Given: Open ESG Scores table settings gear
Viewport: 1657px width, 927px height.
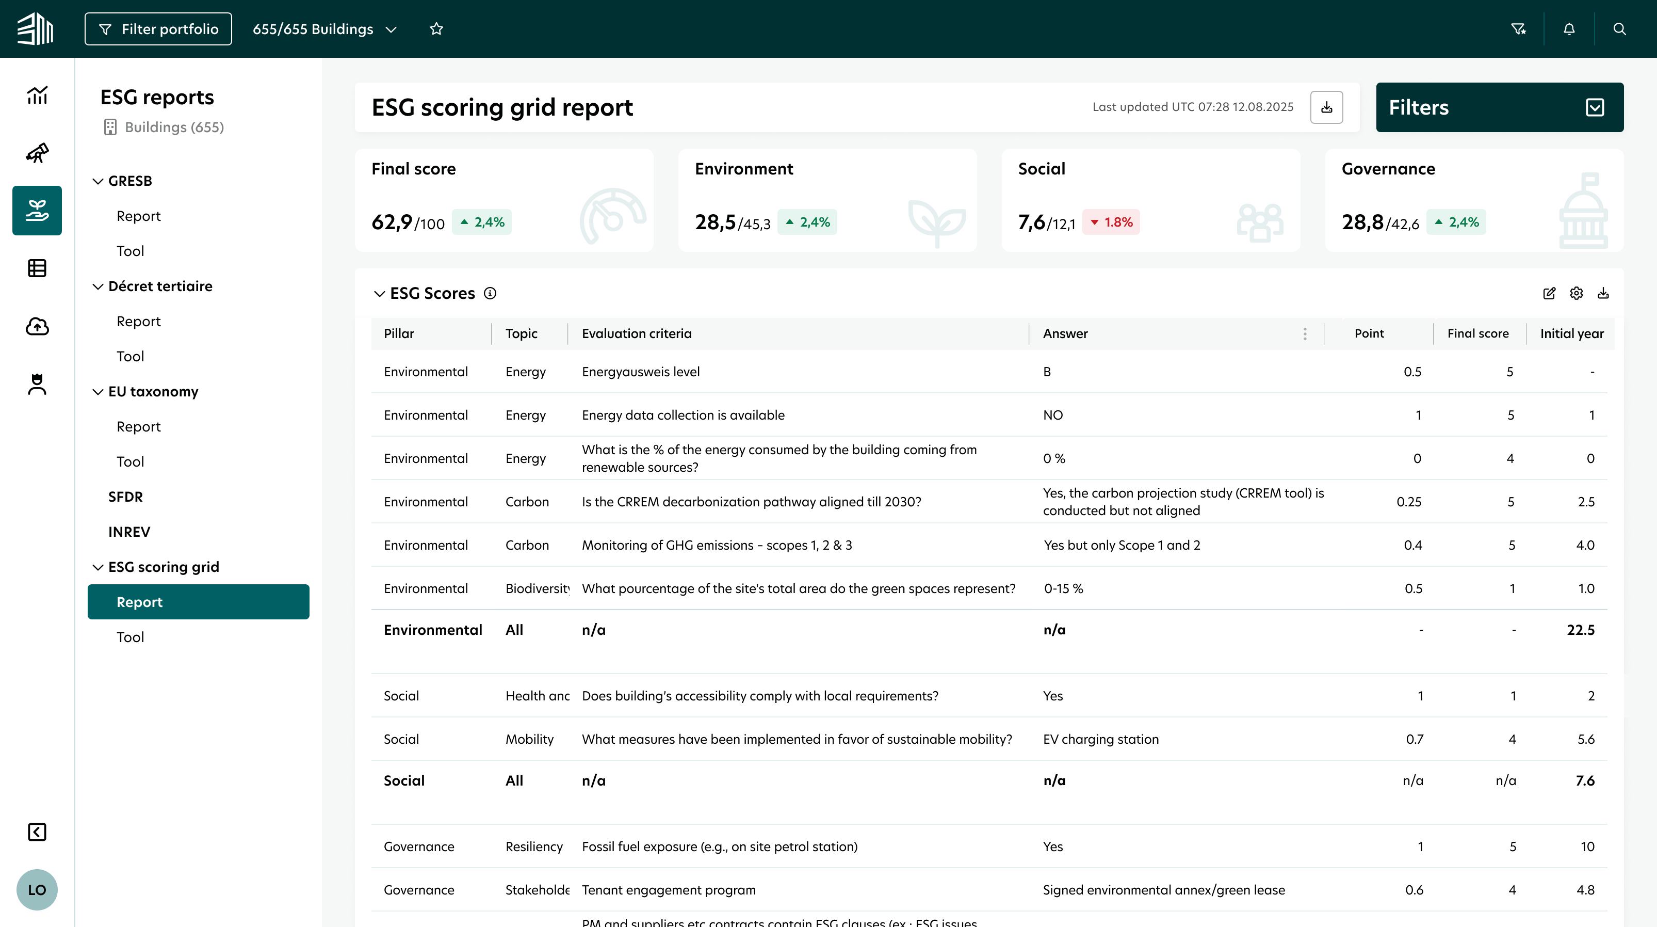Looking at the screenshot, I should pyautogui.click(x=1577, y=294).
